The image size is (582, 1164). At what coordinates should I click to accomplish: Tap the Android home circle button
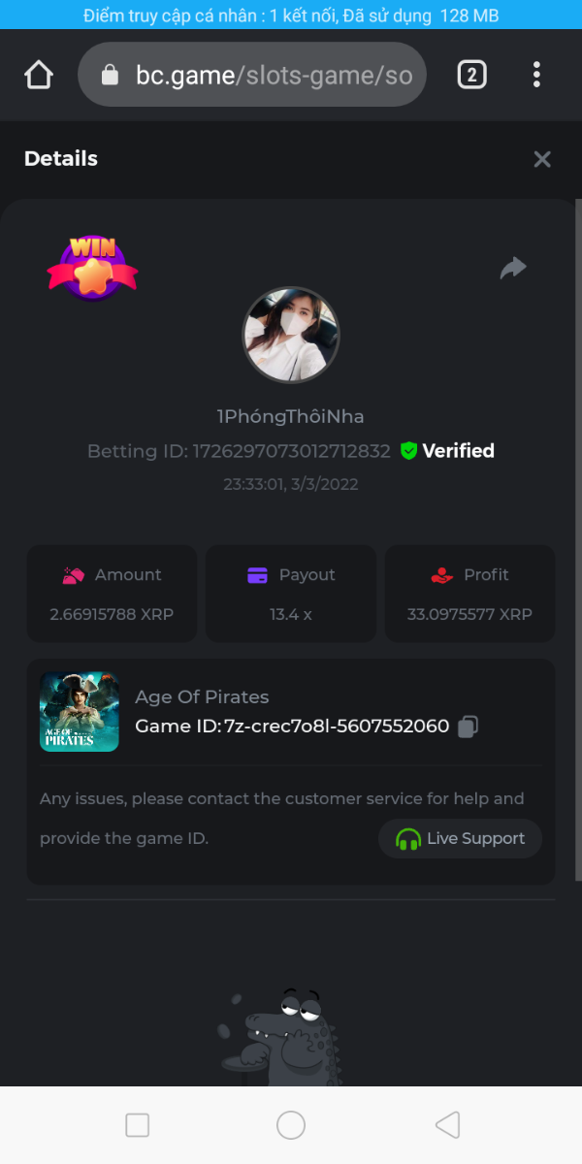pyautogui.click(x=291, y=1125)
